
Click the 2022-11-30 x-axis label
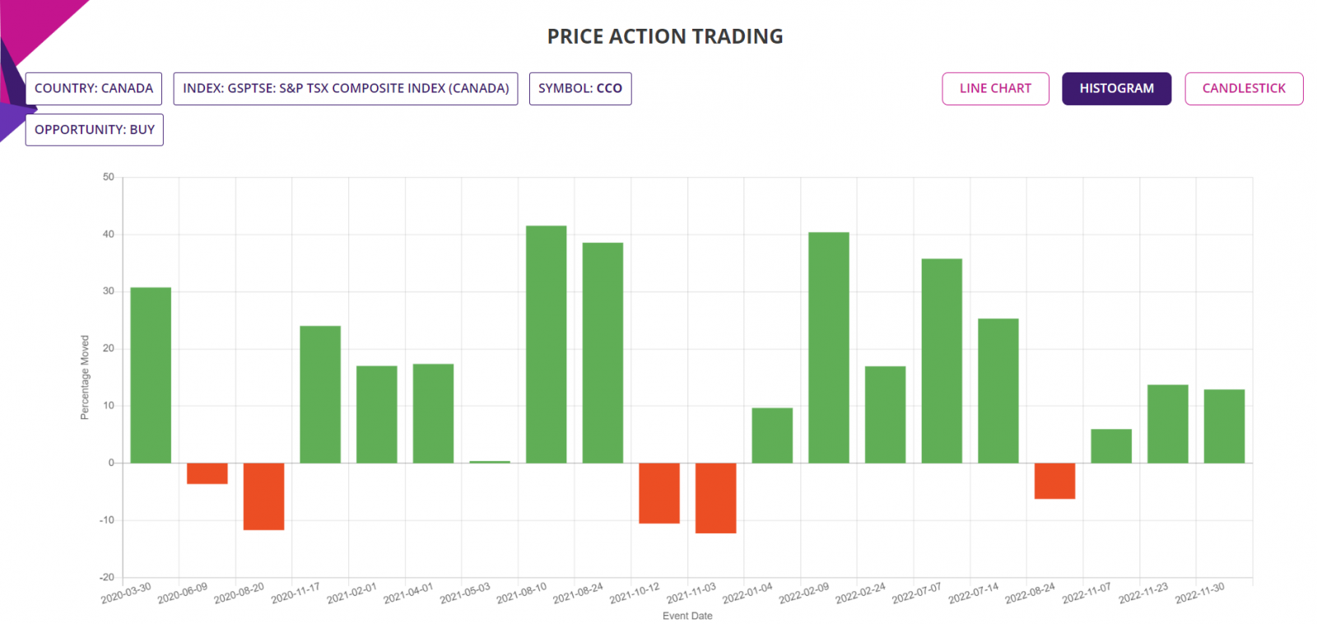(x=1199, y=593)
